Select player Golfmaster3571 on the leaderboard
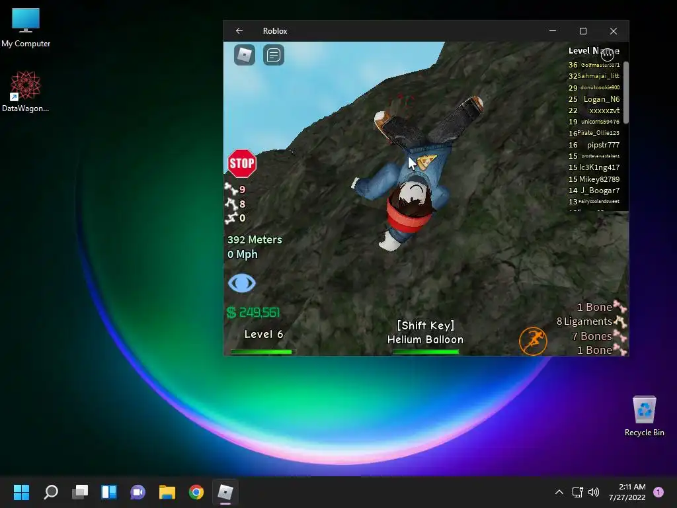Viewport: 677px width, 508px height. (594, 65)
